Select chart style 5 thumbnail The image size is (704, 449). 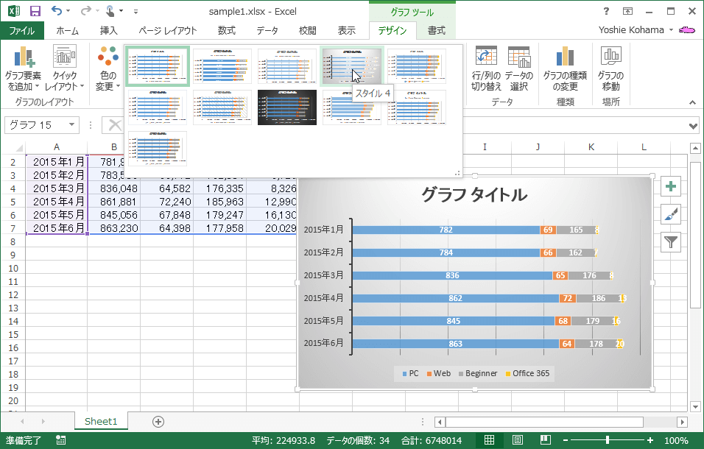(417, 66)
